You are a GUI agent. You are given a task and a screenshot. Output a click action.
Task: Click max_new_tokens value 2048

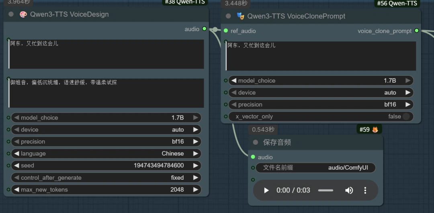click(177, 189)
